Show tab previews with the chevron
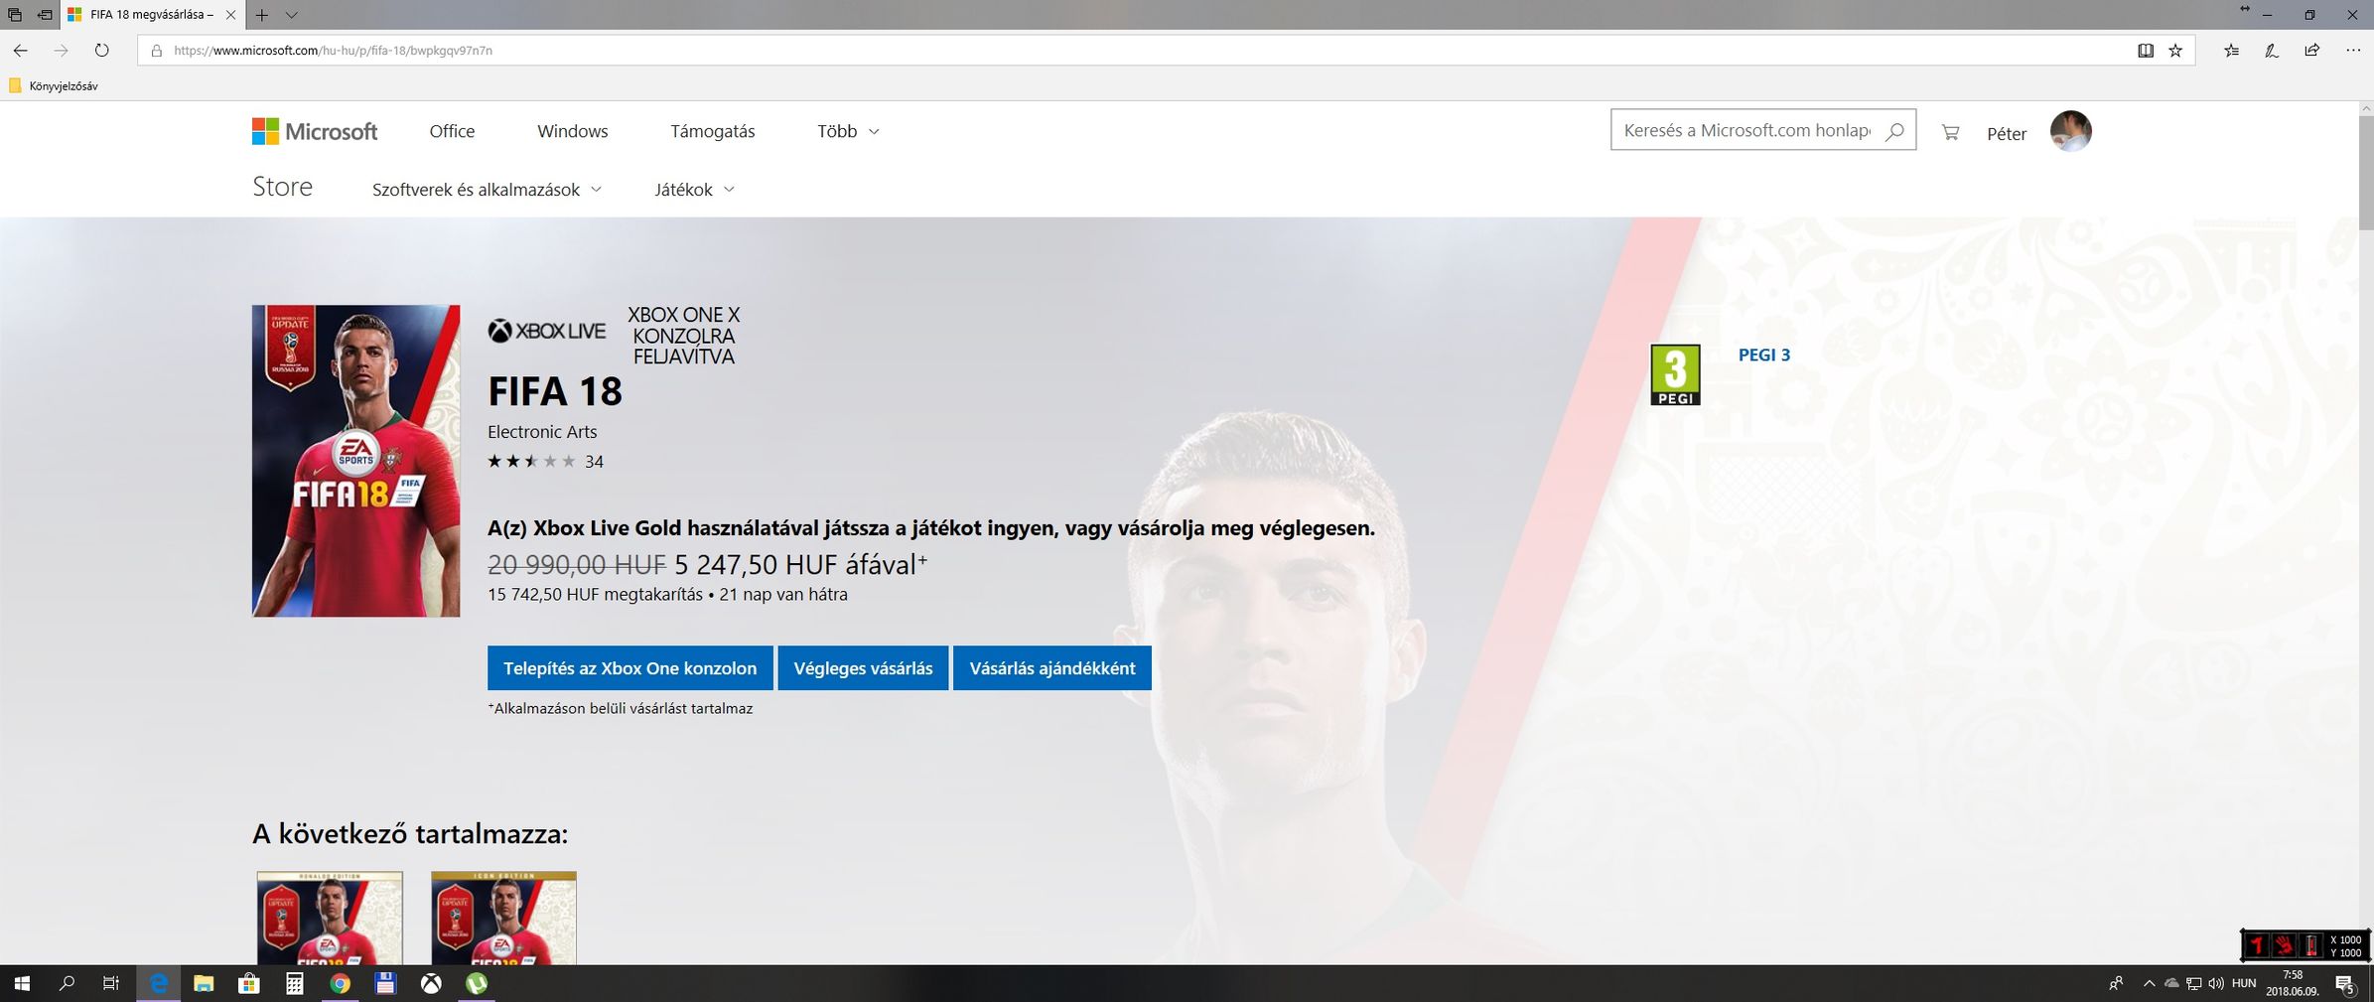This screenshot has height=1002, width=2374. 291,15
